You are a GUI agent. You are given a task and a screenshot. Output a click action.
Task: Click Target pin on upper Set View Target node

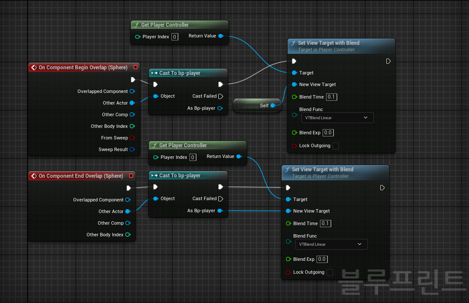[x=294, y=73]
